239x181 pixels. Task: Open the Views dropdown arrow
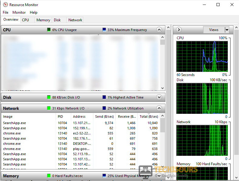(227, 30)
